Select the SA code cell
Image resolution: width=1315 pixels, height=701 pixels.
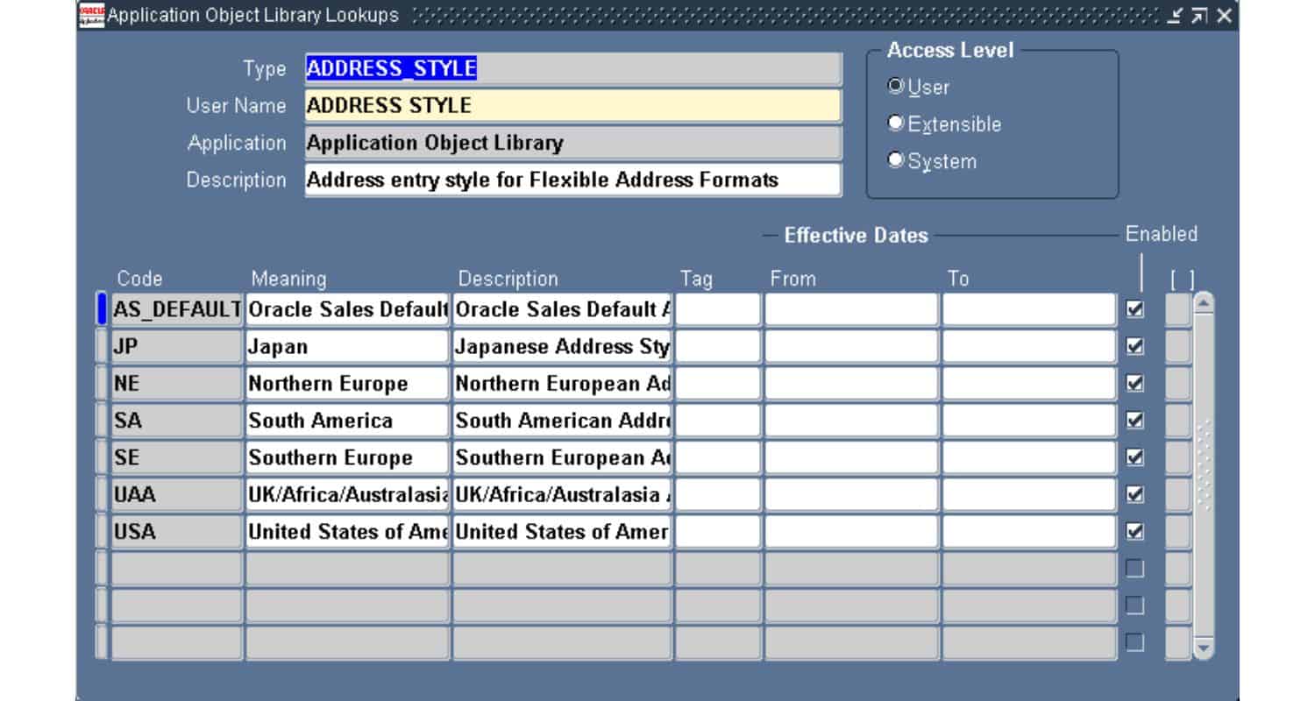[176, 421]
